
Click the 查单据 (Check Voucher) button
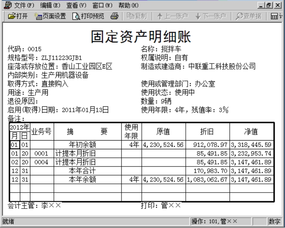(x=249, y=16)
